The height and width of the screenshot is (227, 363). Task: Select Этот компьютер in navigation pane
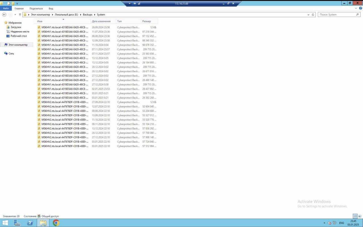18,45
